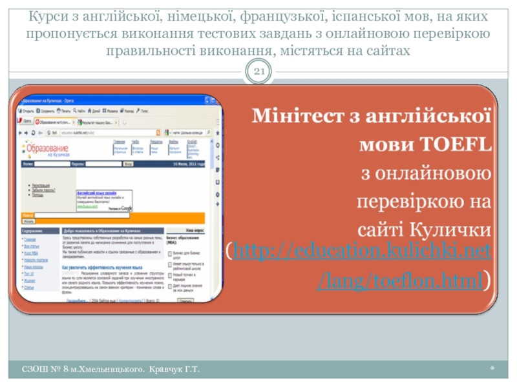Switch to 'Образование на Куличках' browser tab
The image size is (517, 387).
(x=55, y=121)
